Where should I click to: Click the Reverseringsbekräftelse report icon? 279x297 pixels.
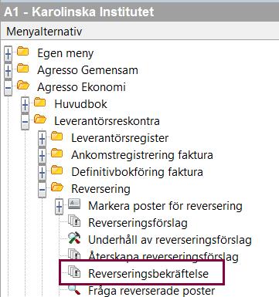click(74, 272)
